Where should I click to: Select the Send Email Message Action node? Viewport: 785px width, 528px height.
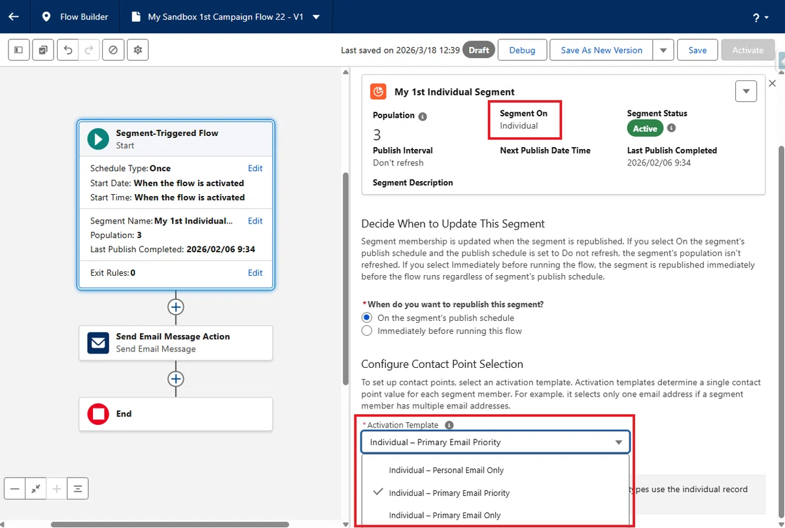click(175, 342)
